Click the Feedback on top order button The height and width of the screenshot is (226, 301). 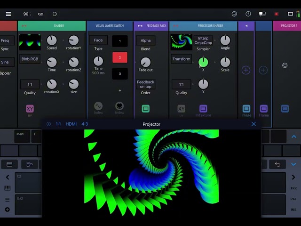tap(145, 84)
